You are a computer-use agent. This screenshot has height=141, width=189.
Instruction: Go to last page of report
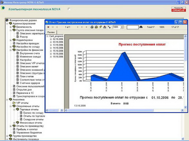82,27
